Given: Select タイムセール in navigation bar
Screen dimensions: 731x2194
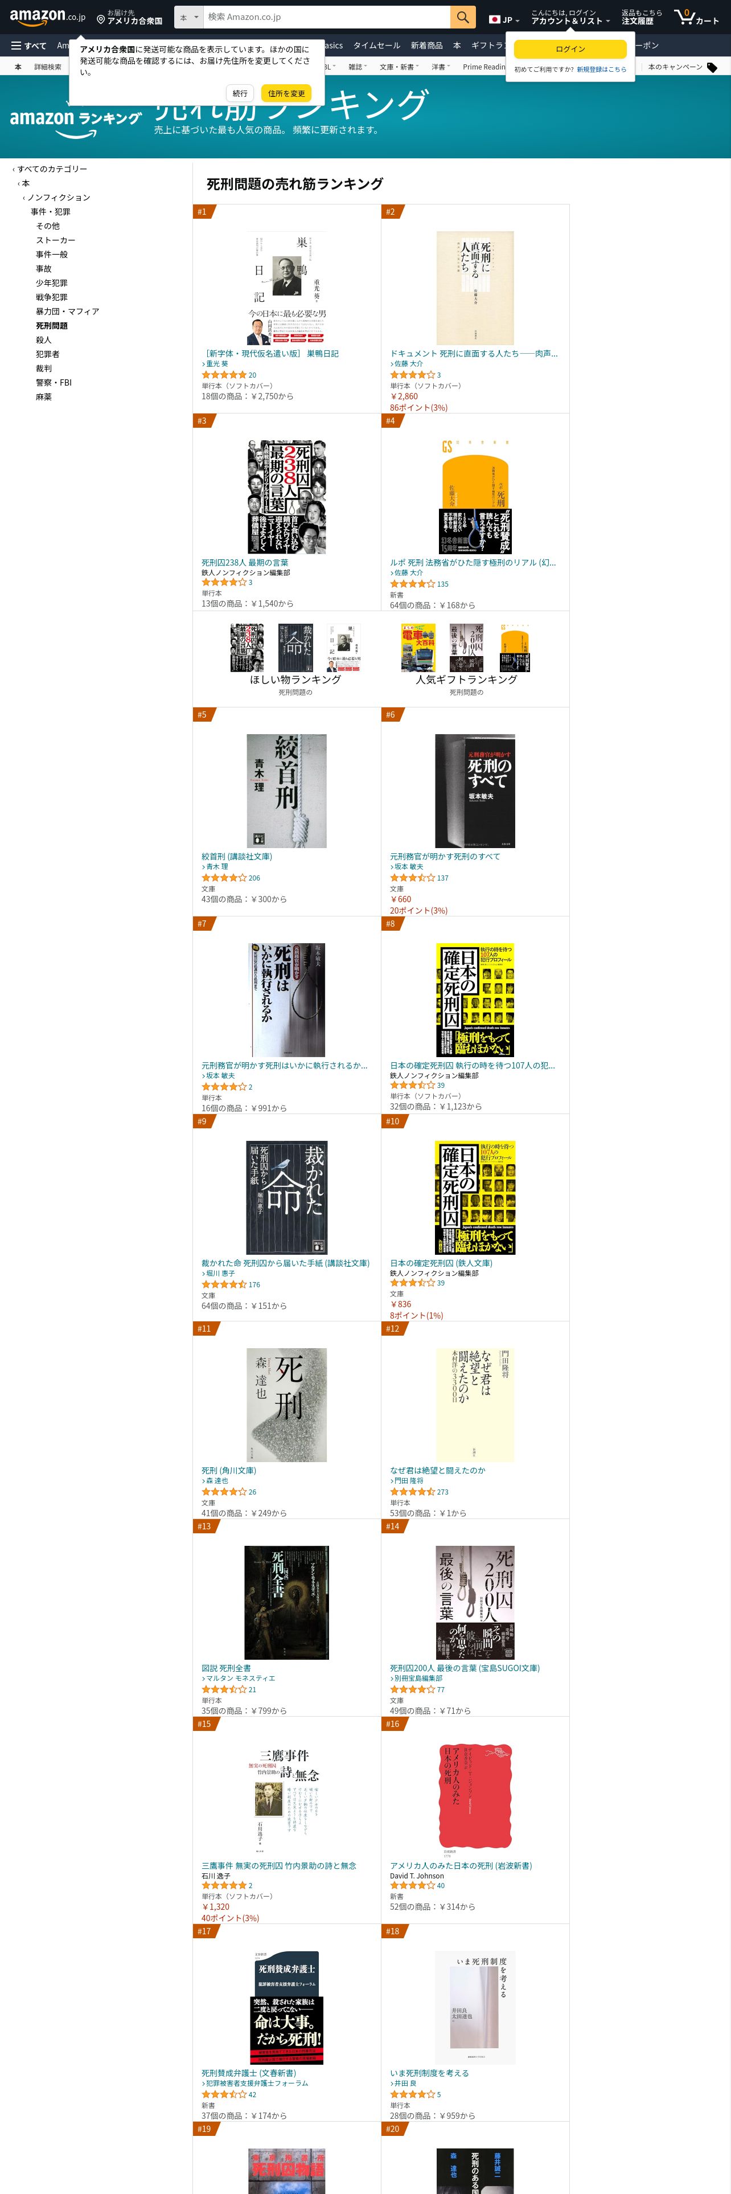Looking at the screenshot, I should [x=376, y=46].
